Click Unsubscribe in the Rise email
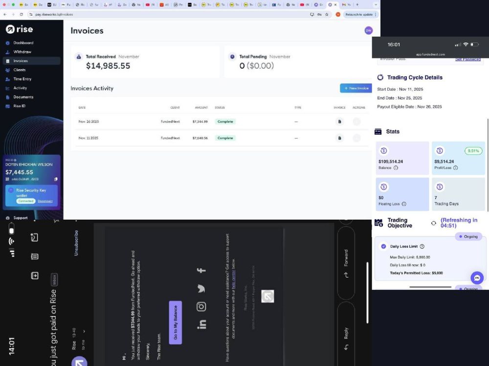This screenshot has width=489, height=366. [76, 243]
